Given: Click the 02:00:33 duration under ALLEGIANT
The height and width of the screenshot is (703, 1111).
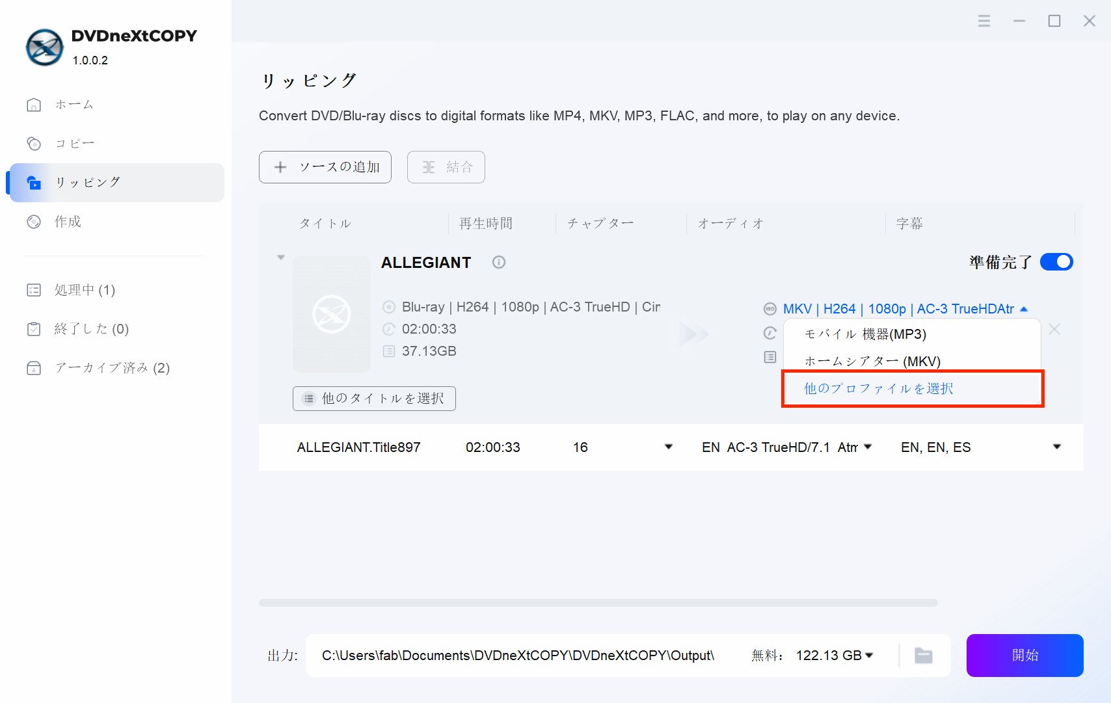Looking at the screenshot, I should pyautogui.click(x=429, y=329).
